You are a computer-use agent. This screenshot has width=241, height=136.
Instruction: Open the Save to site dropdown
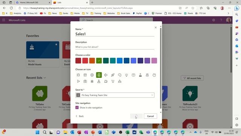tap(115, 95)
